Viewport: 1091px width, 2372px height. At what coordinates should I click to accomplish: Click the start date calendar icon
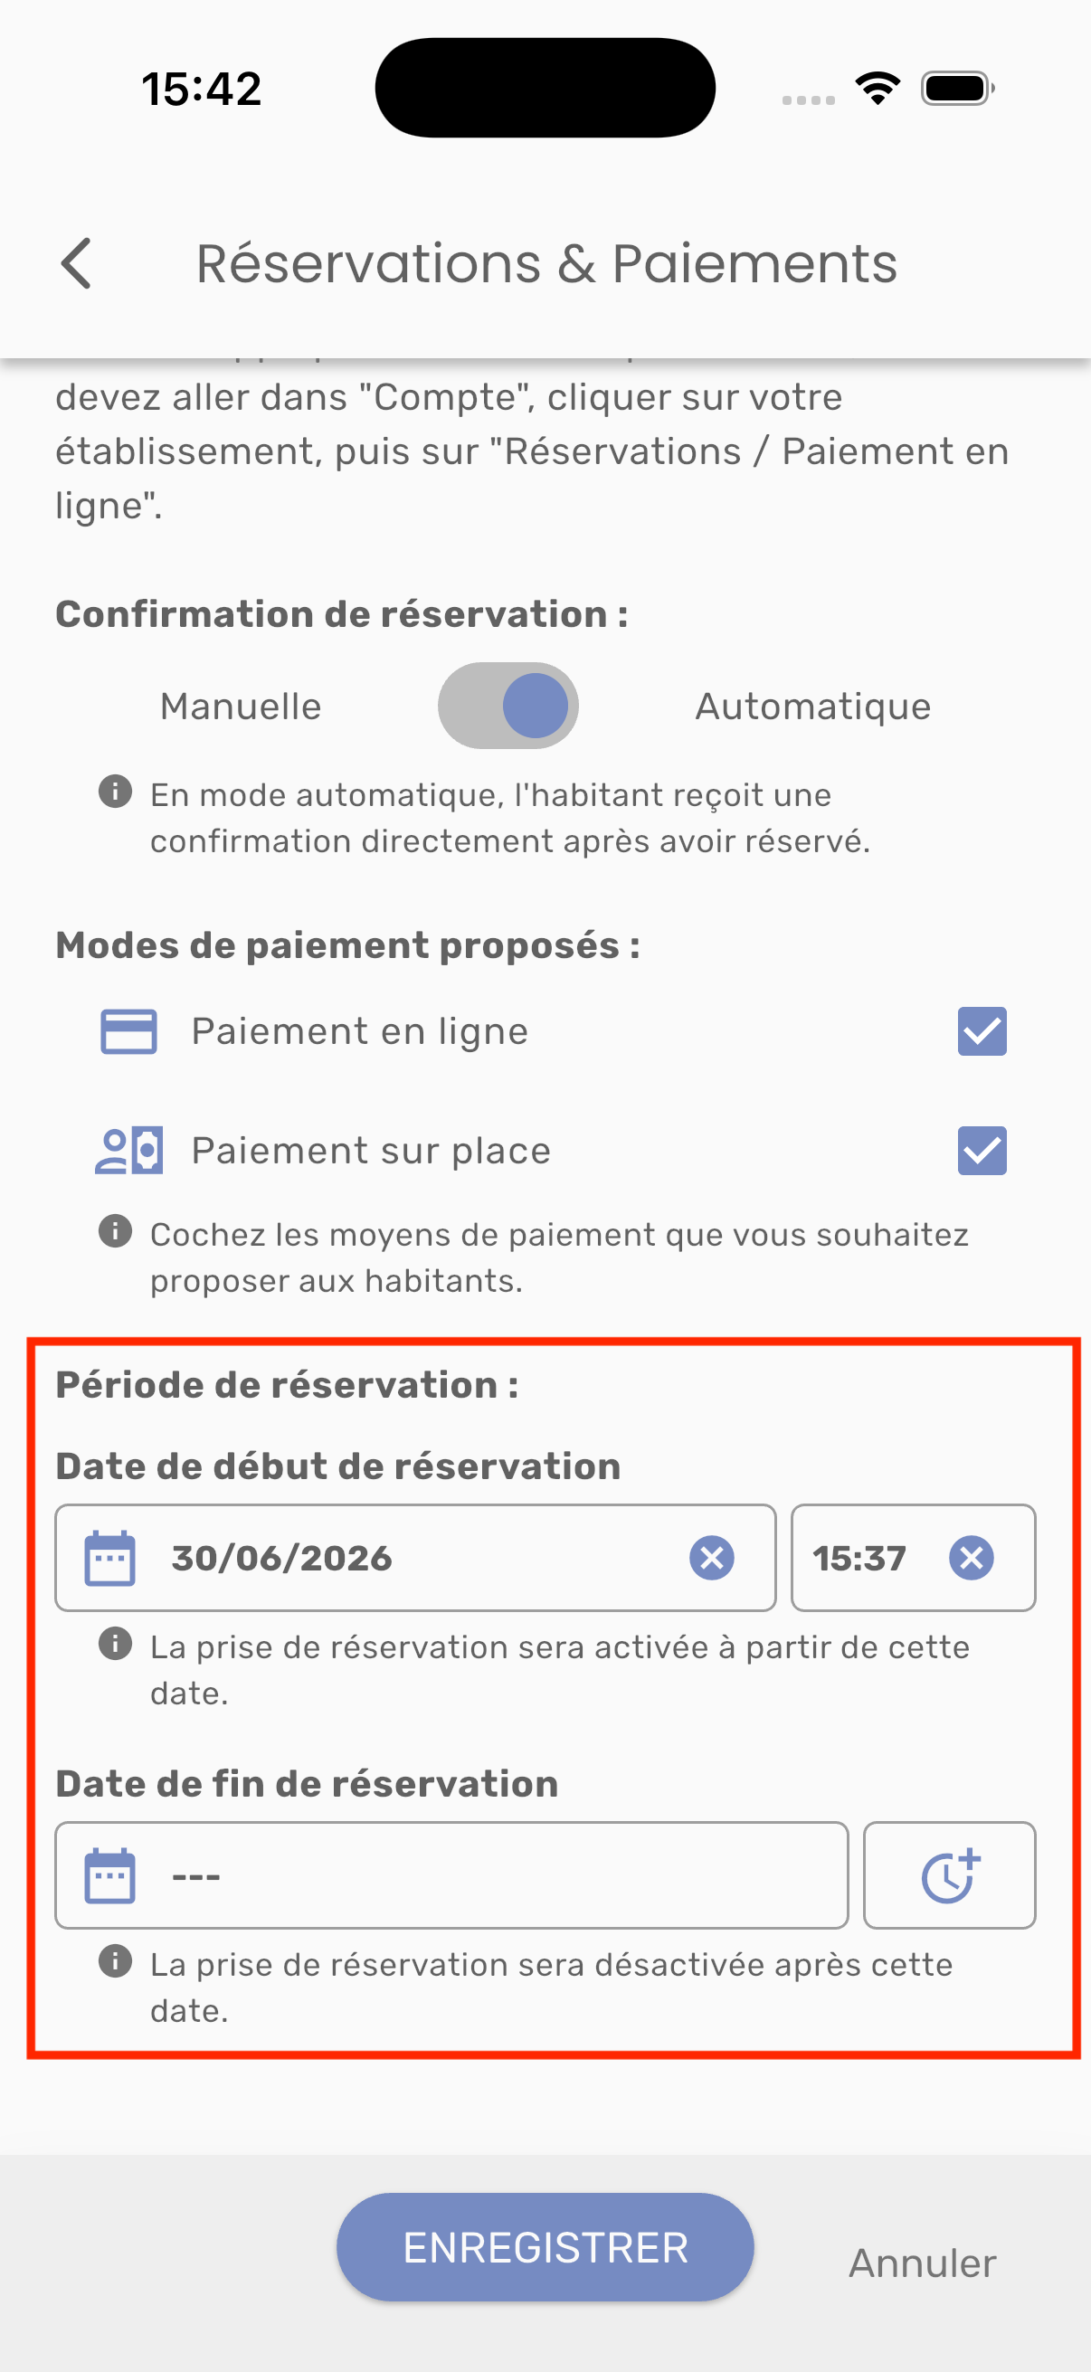pos(109,1558)
